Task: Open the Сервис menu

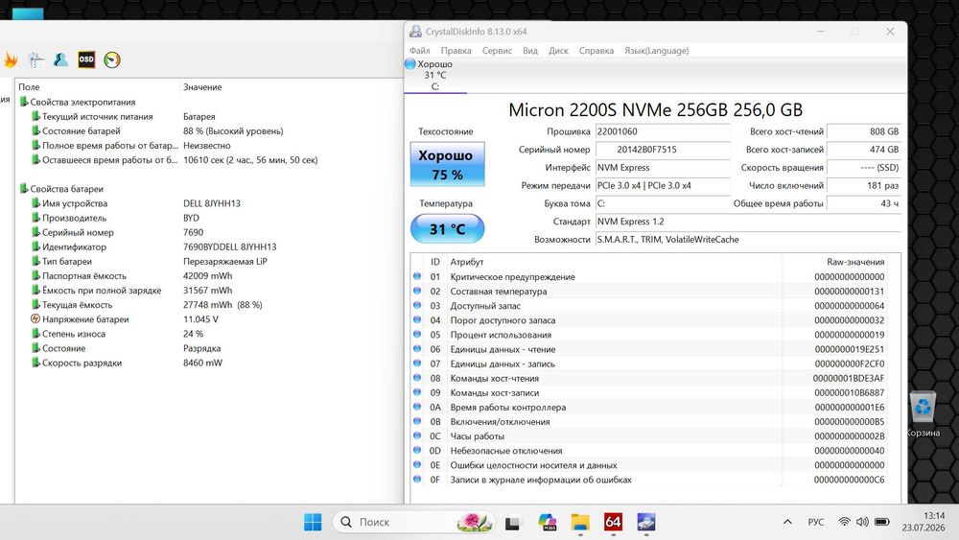Action: point(497,50)
